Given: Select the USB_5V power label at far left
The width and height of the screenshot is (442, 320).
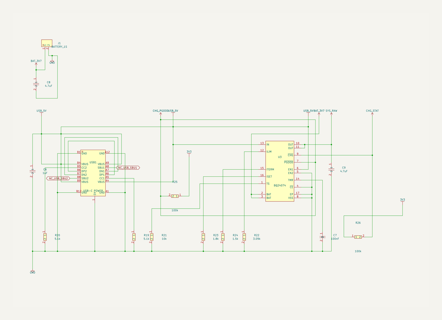Looking at the screenshot, I should pyautogui.click(x=41, y=111).
